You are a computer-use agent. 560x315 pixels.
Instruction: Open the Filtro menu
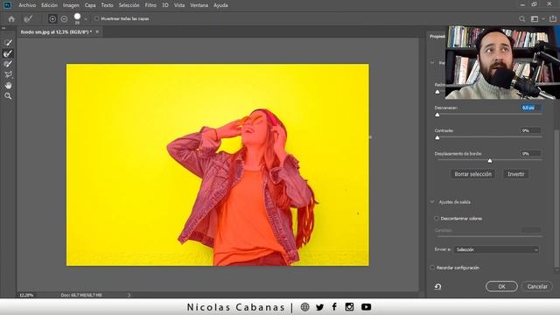(x=150, y=5)
